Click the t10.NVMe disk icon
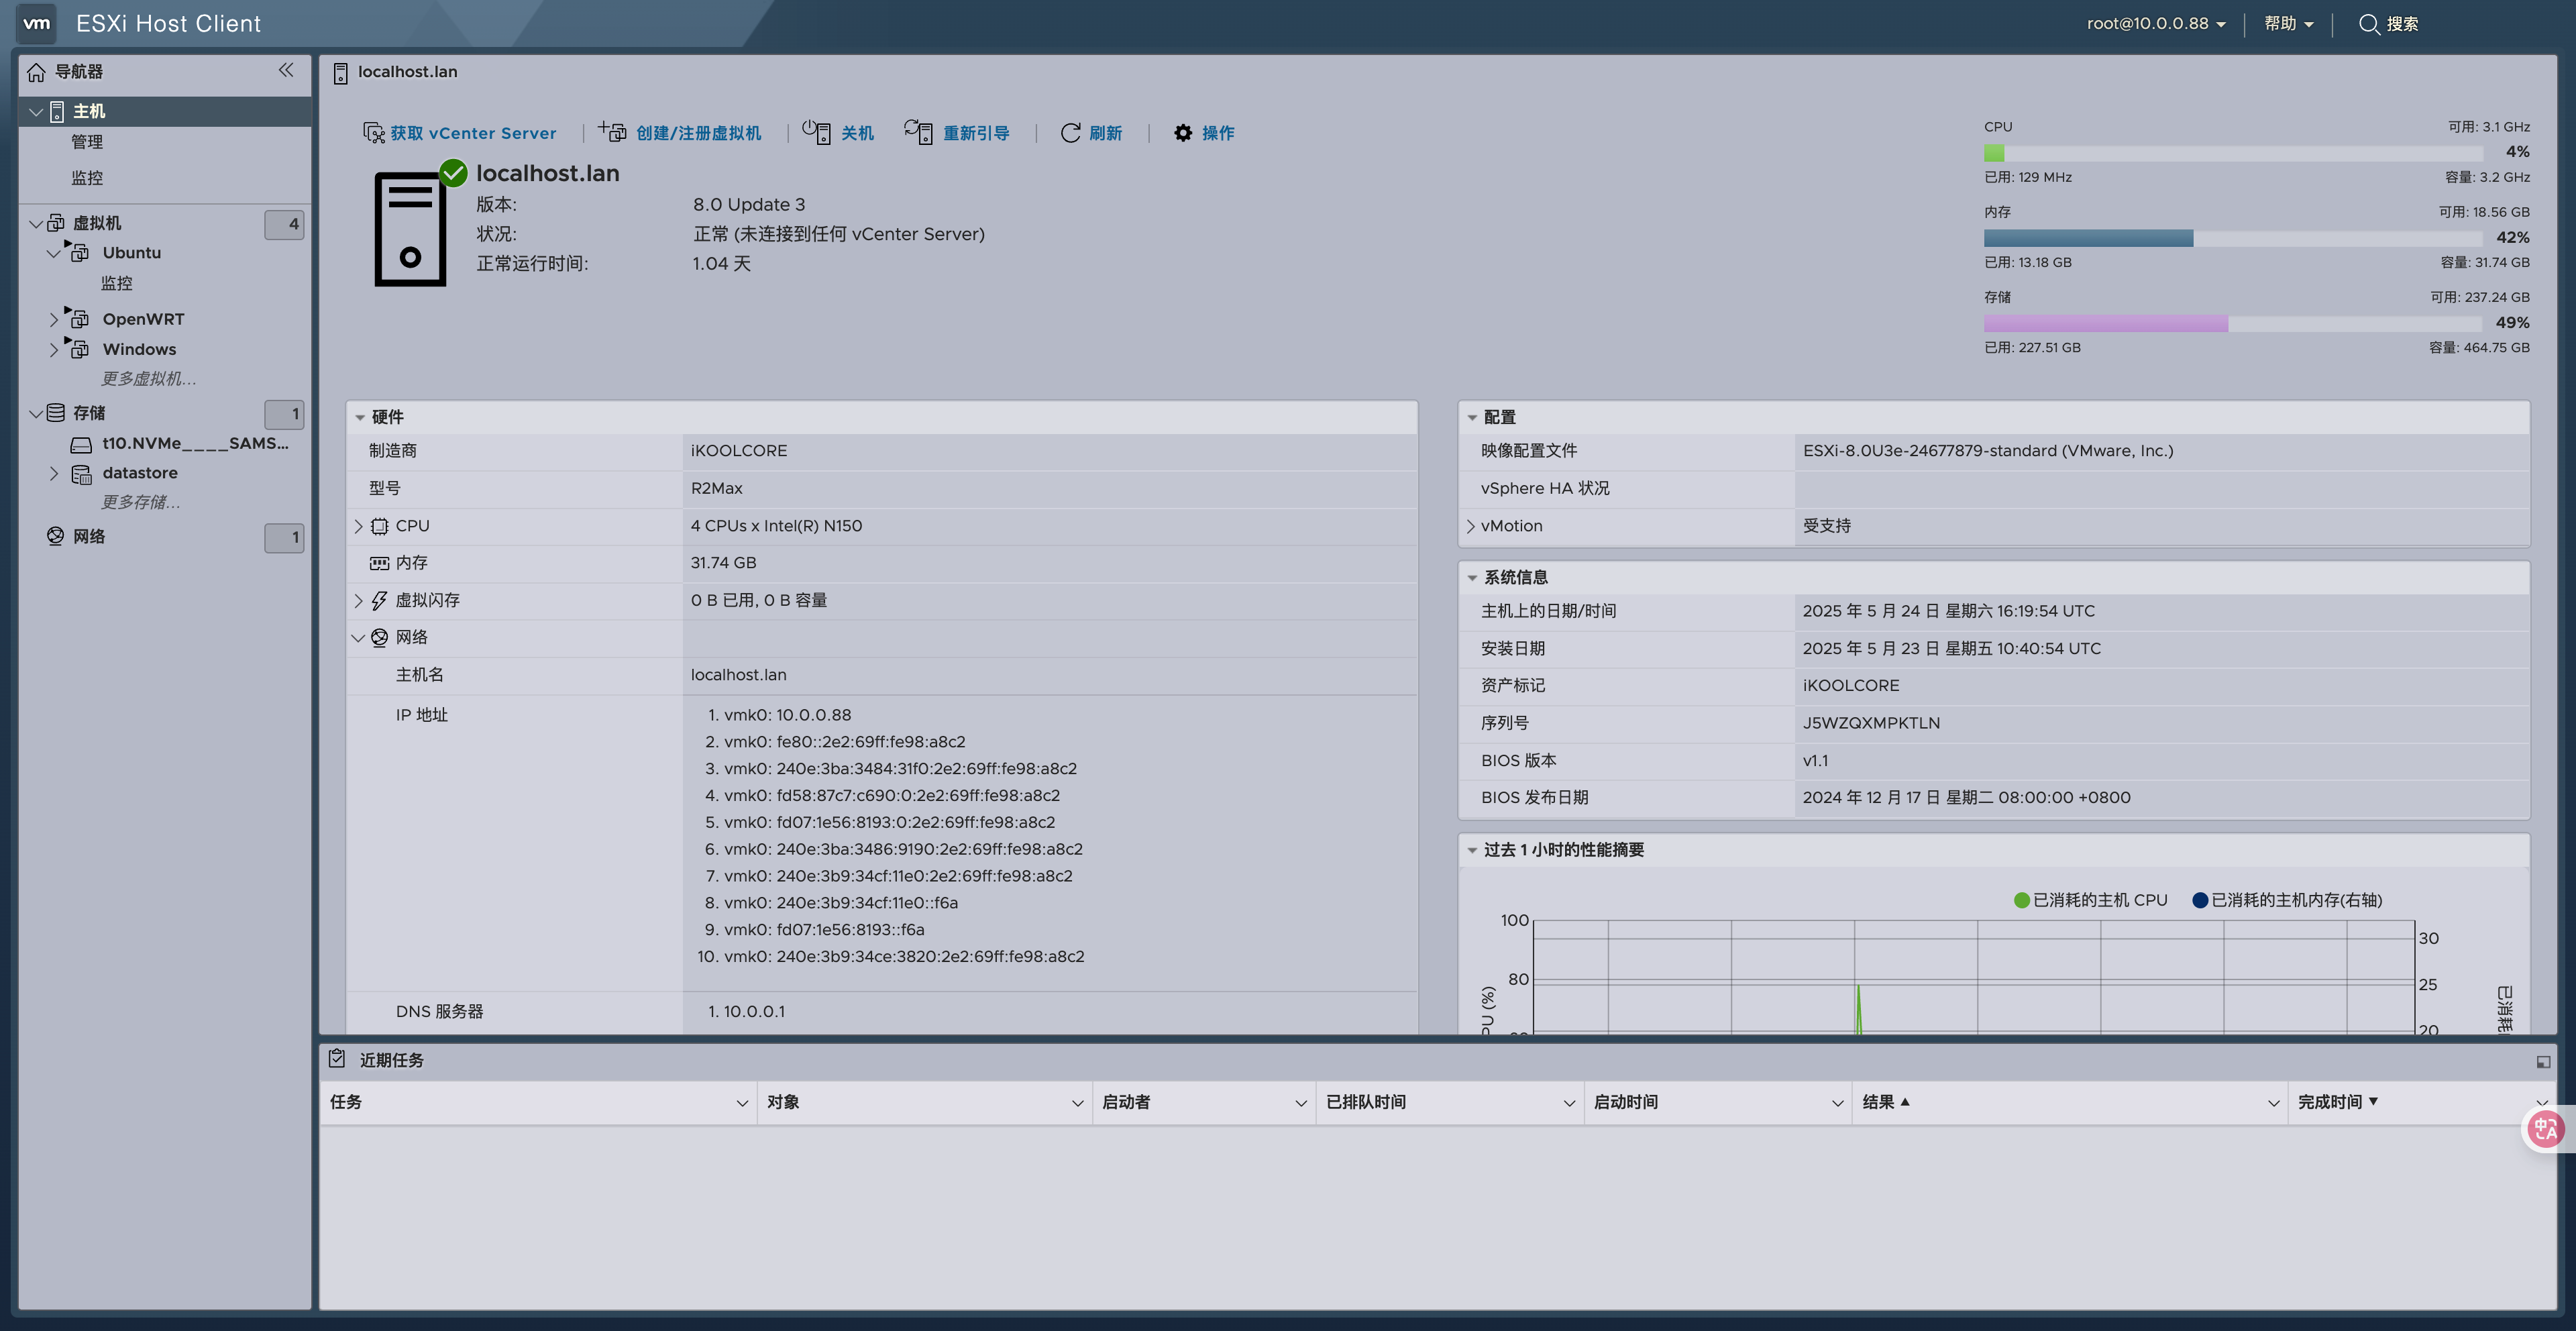 click(x=81, y=444)
